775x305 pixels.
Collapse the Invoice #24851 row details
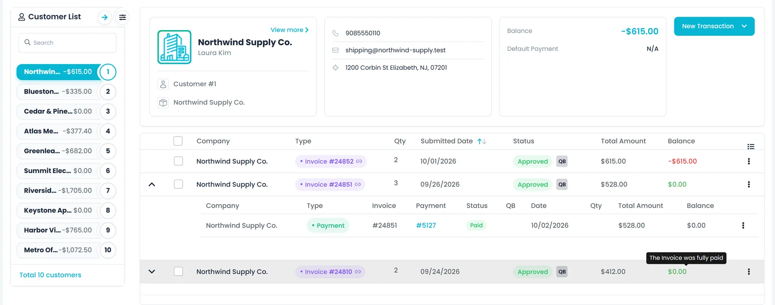click(152, 184)
